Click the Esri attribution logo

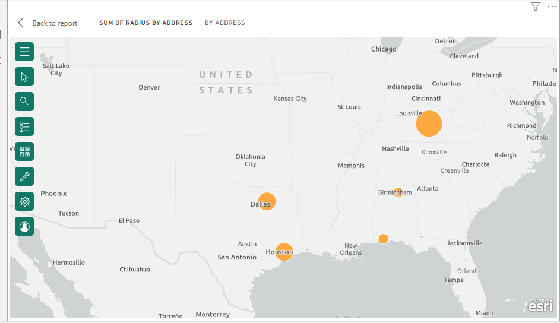point(540,306)
